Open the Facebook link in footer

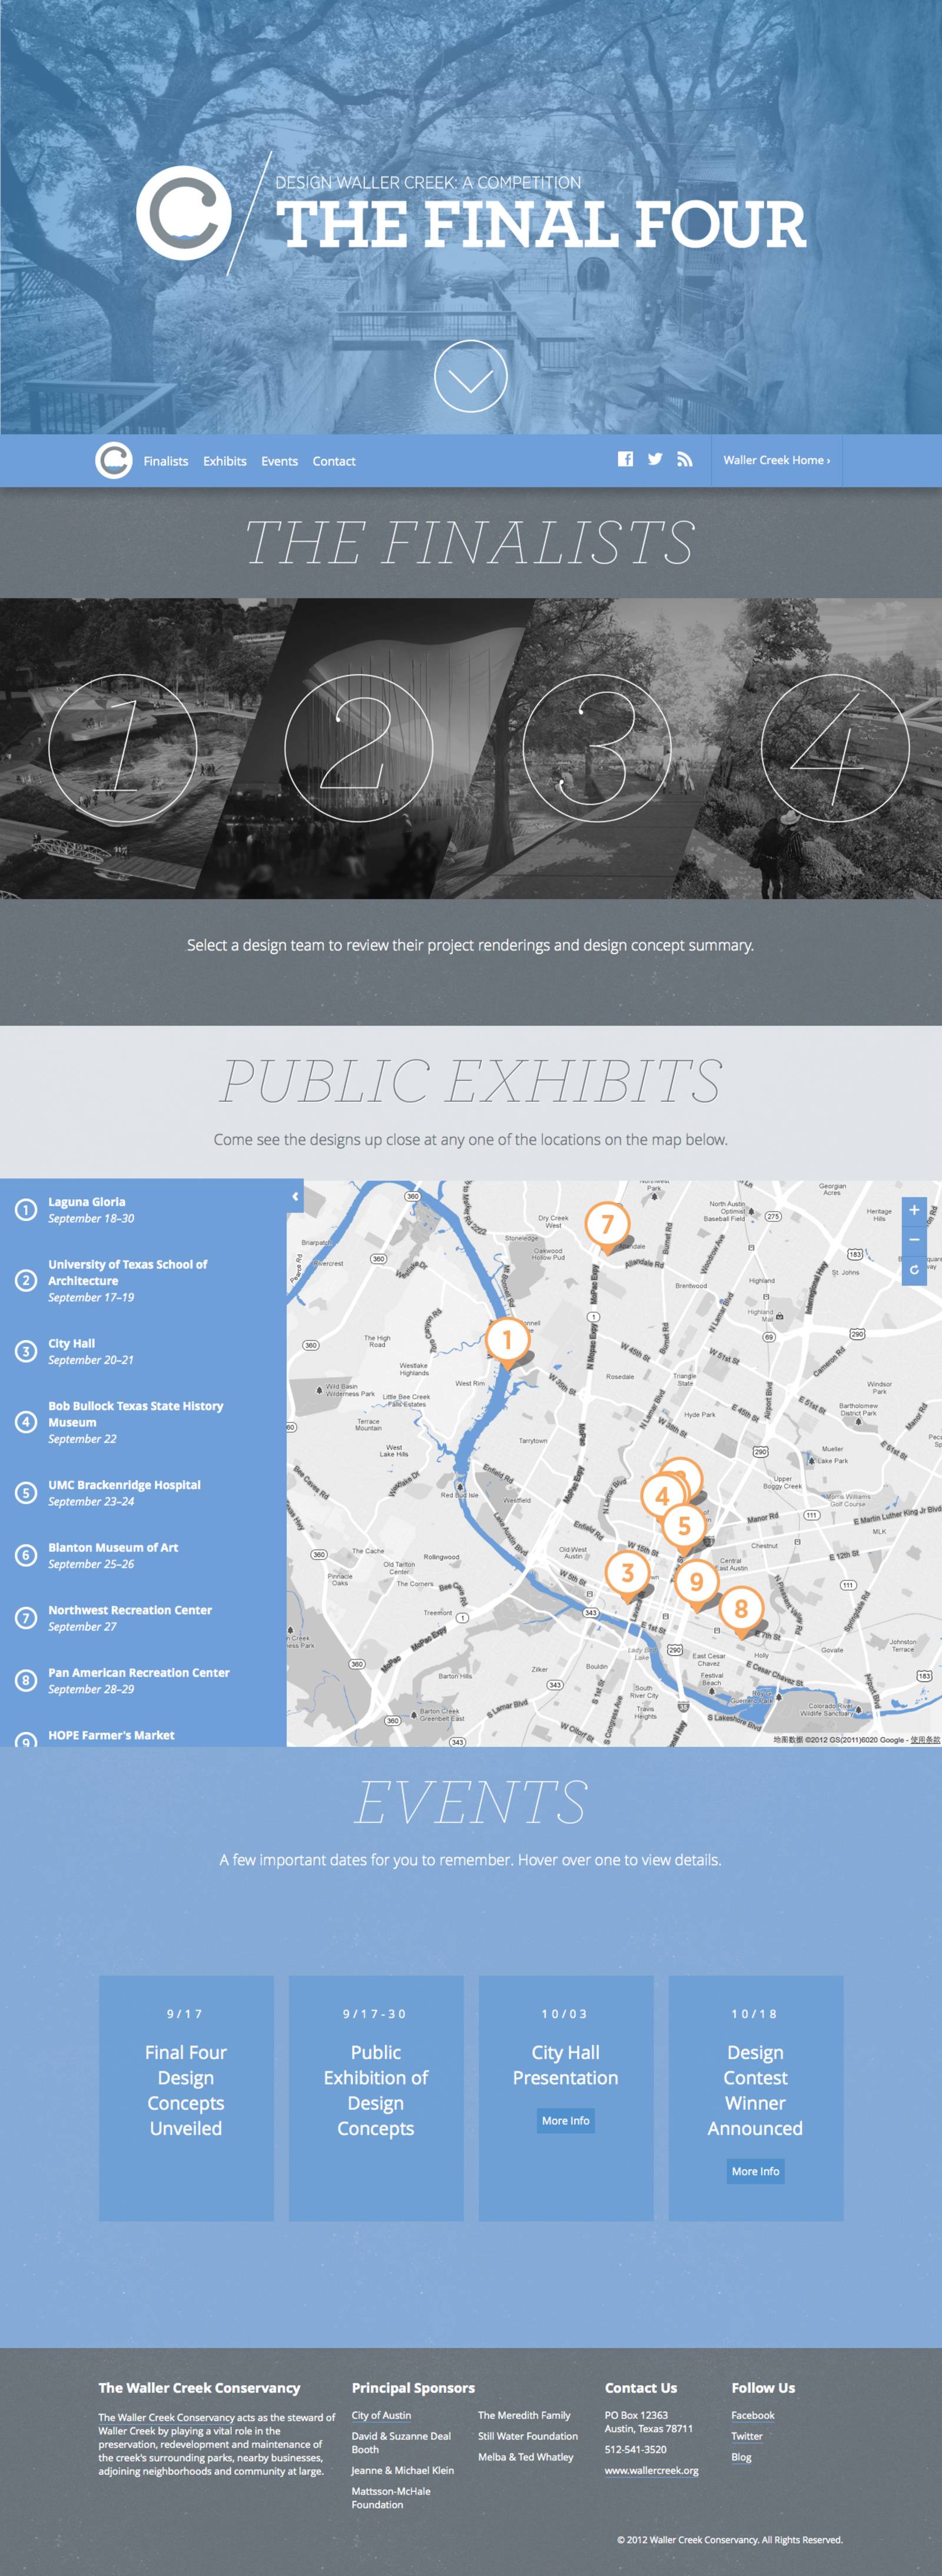(x=753, y=2416)
